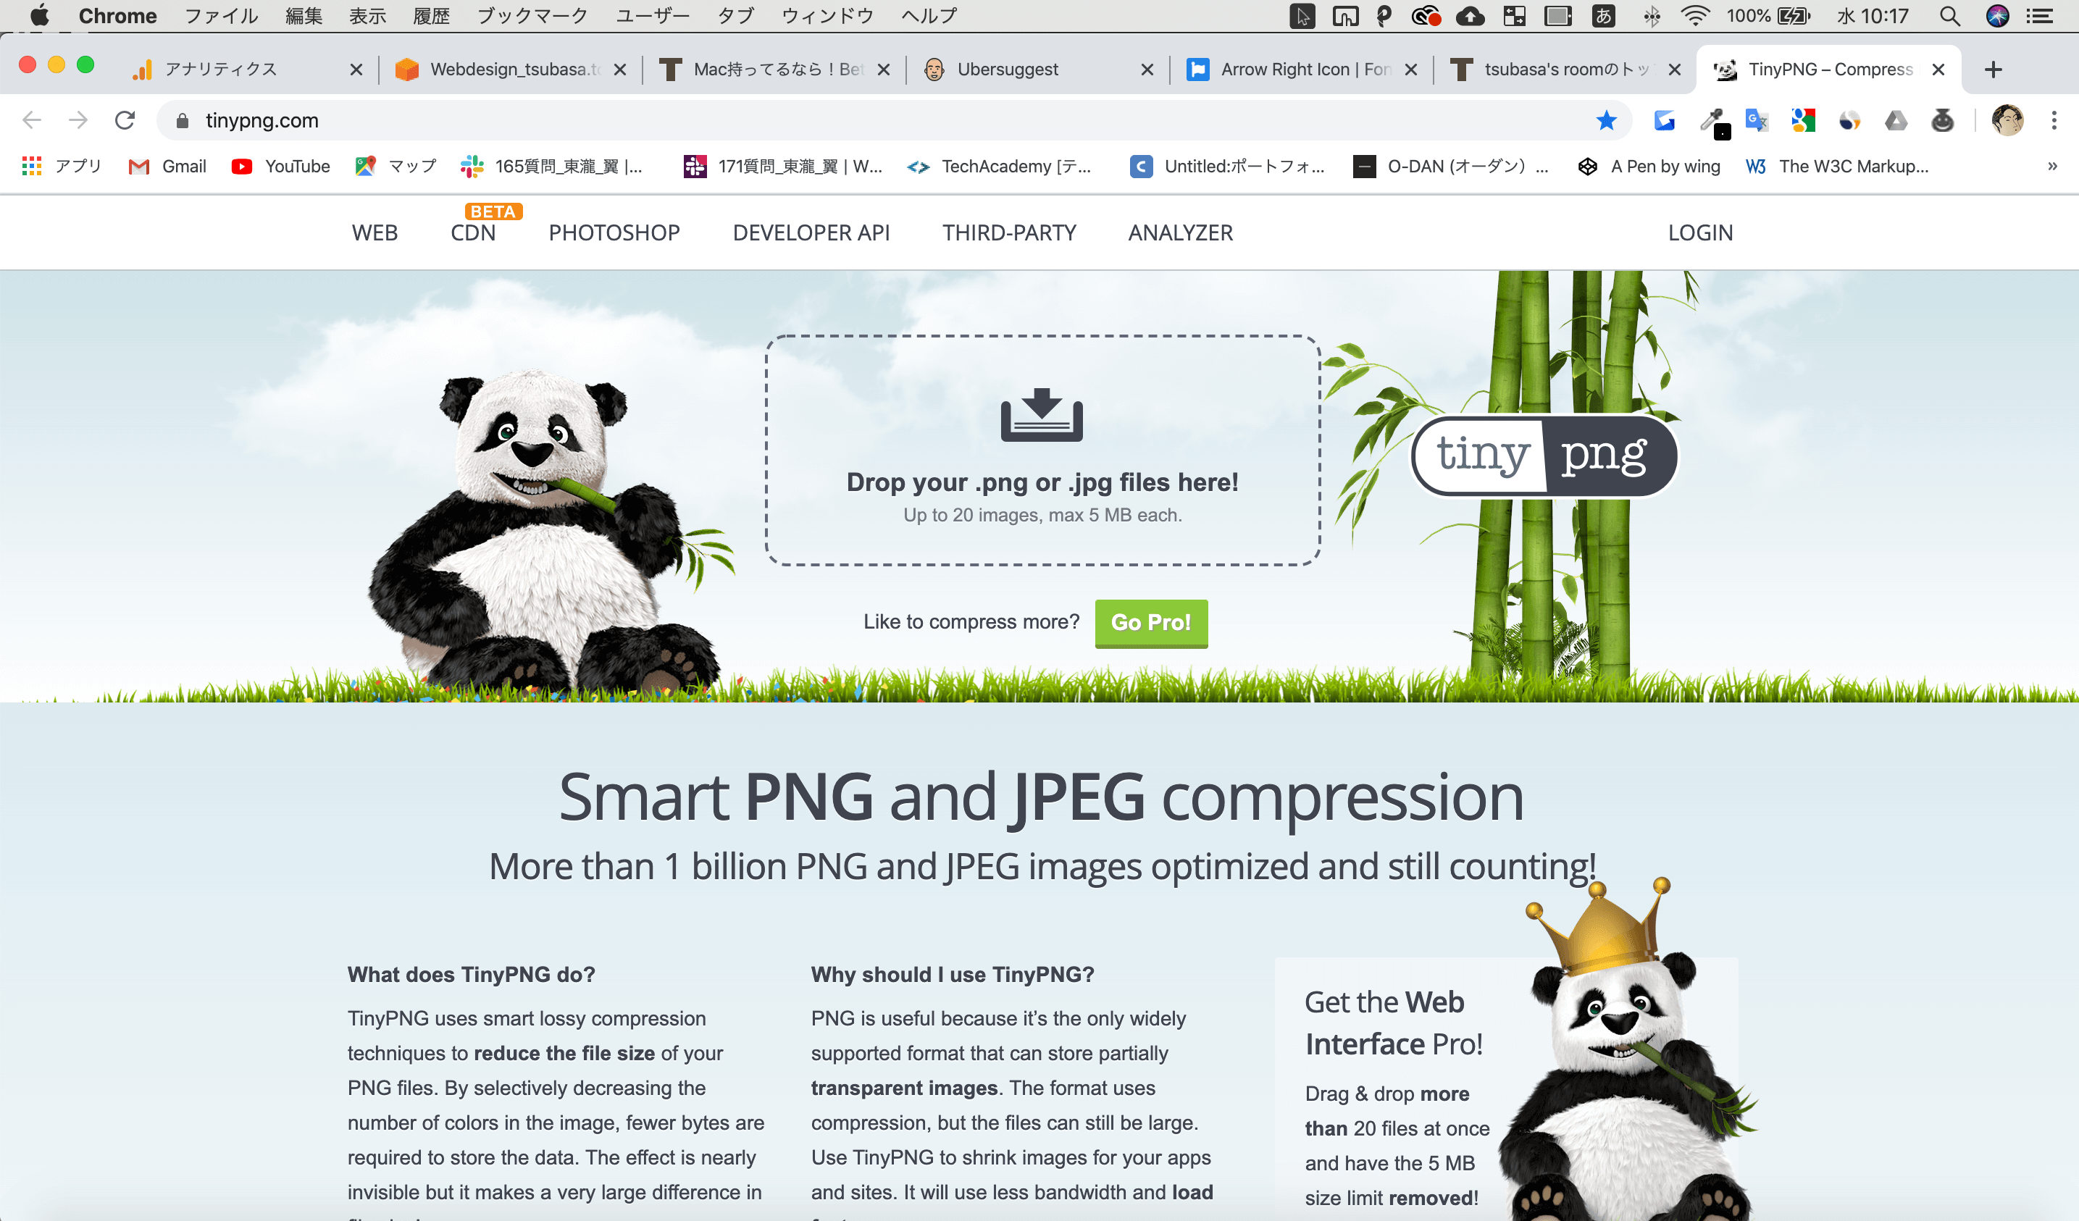Click the cloud upload menu bar icon
Viewport: 2079px width, 1221px height.
pos(1471,16)
